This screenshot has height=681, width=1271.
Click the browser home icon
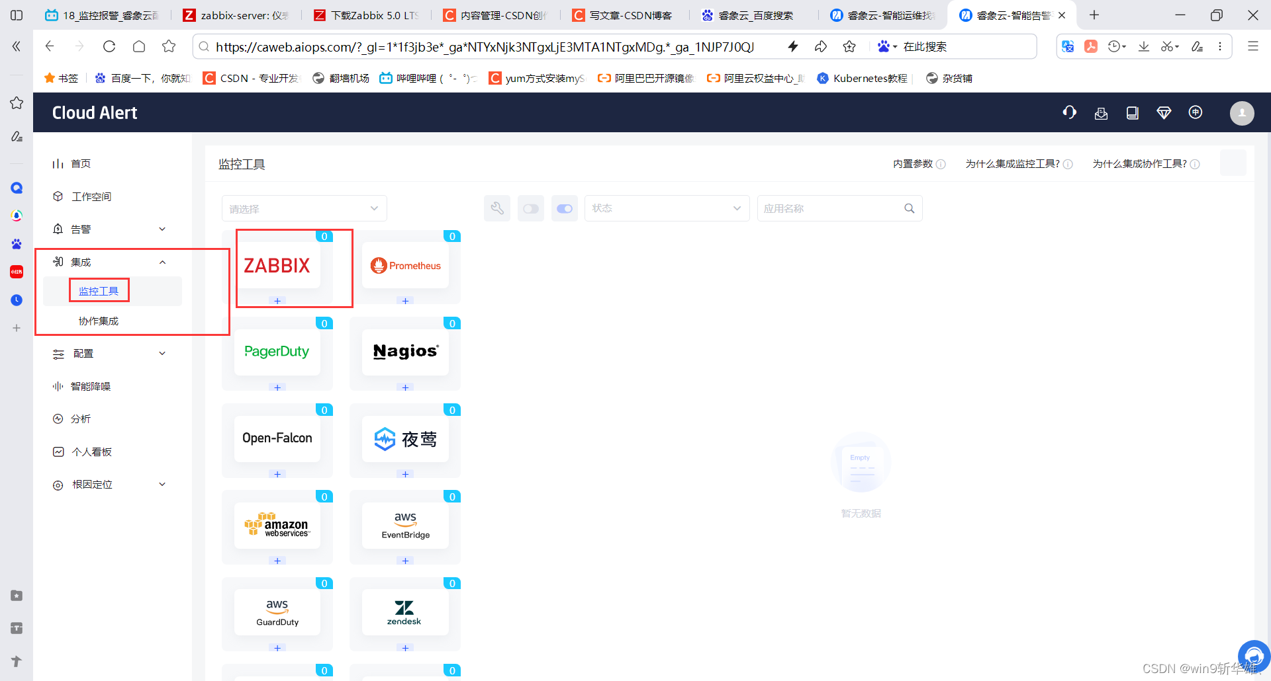[x=139, y=46]
